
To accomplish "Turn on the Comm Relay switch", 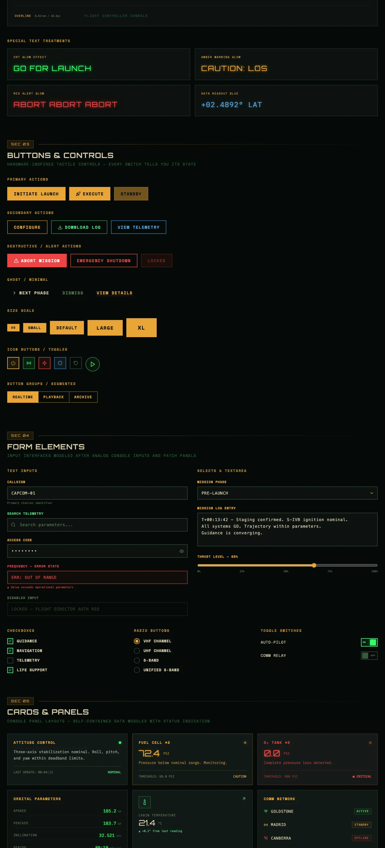I will (369, 655).
